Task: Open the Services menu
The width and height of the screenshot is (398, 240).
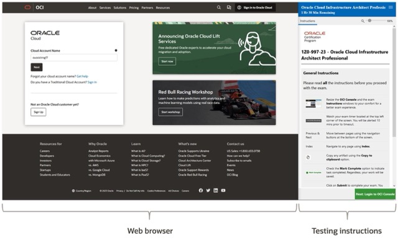Action: 105,7
